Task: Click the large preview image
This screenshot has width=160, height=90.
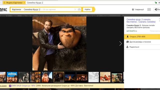Action: 59,43
